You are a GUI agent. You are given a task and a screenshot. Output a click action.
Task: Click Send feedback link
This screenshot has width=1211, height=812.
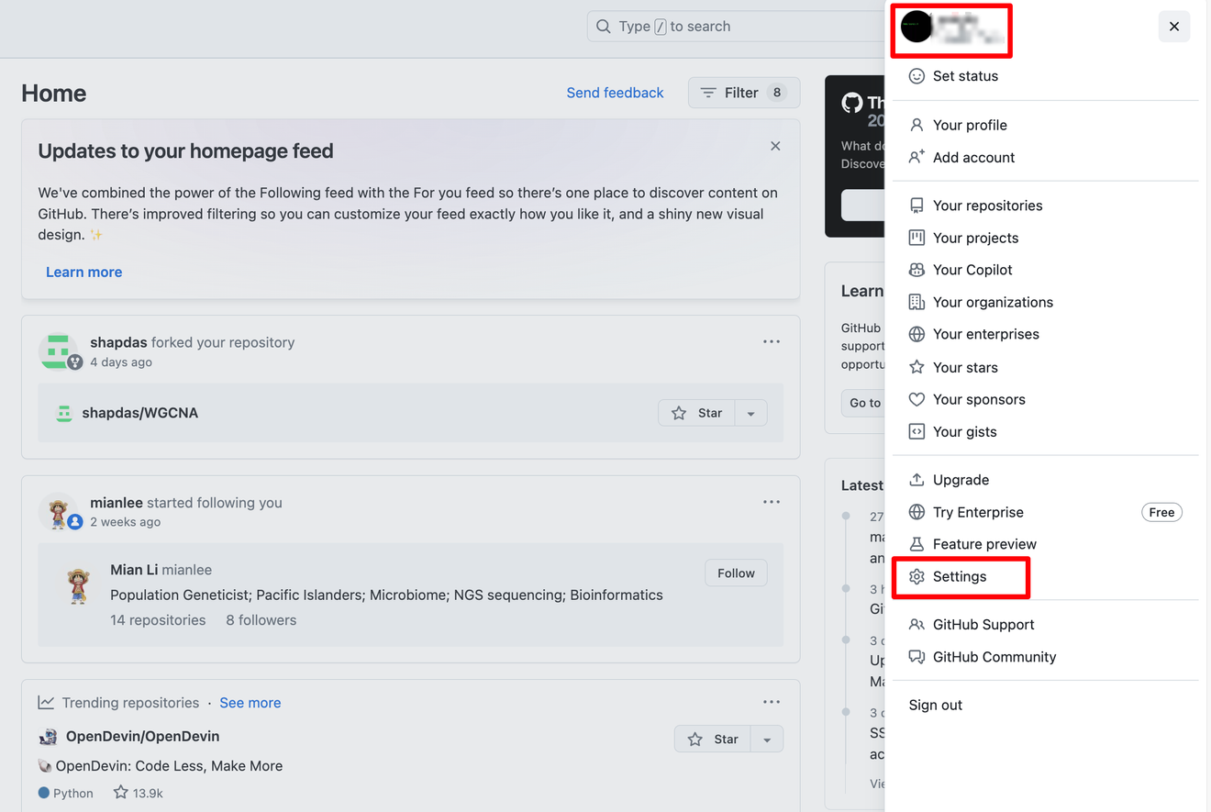coord(615,93)
